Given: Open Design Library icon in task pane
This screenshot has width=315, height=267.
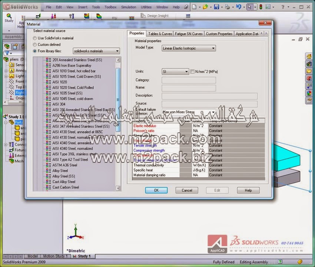Looking at the screenshot, I should (309, 64).
